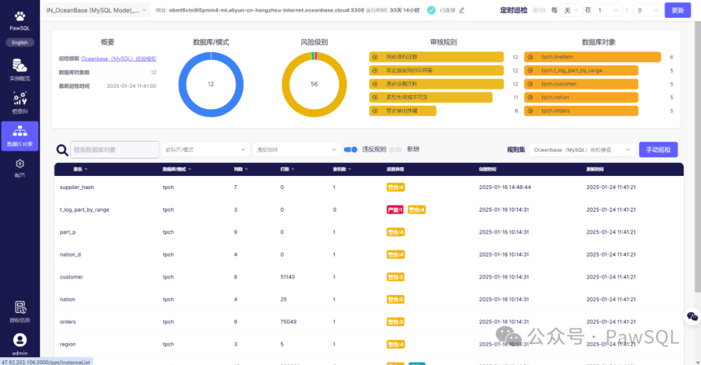Screen dimensions: 701x365
Task: Sort by row count header arrow
Action: click(x=293, y=169)
